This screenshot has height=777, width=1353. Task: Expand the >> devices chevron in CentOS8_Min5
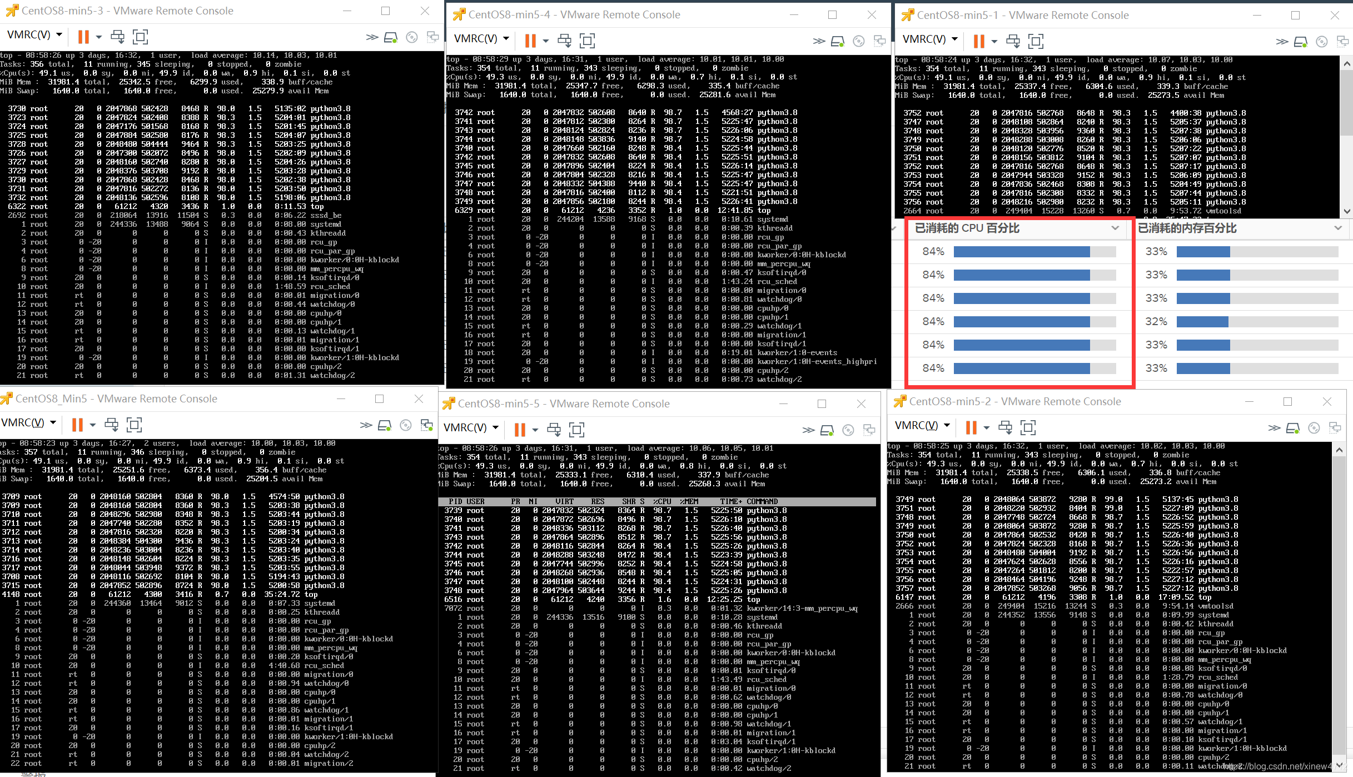366,425
